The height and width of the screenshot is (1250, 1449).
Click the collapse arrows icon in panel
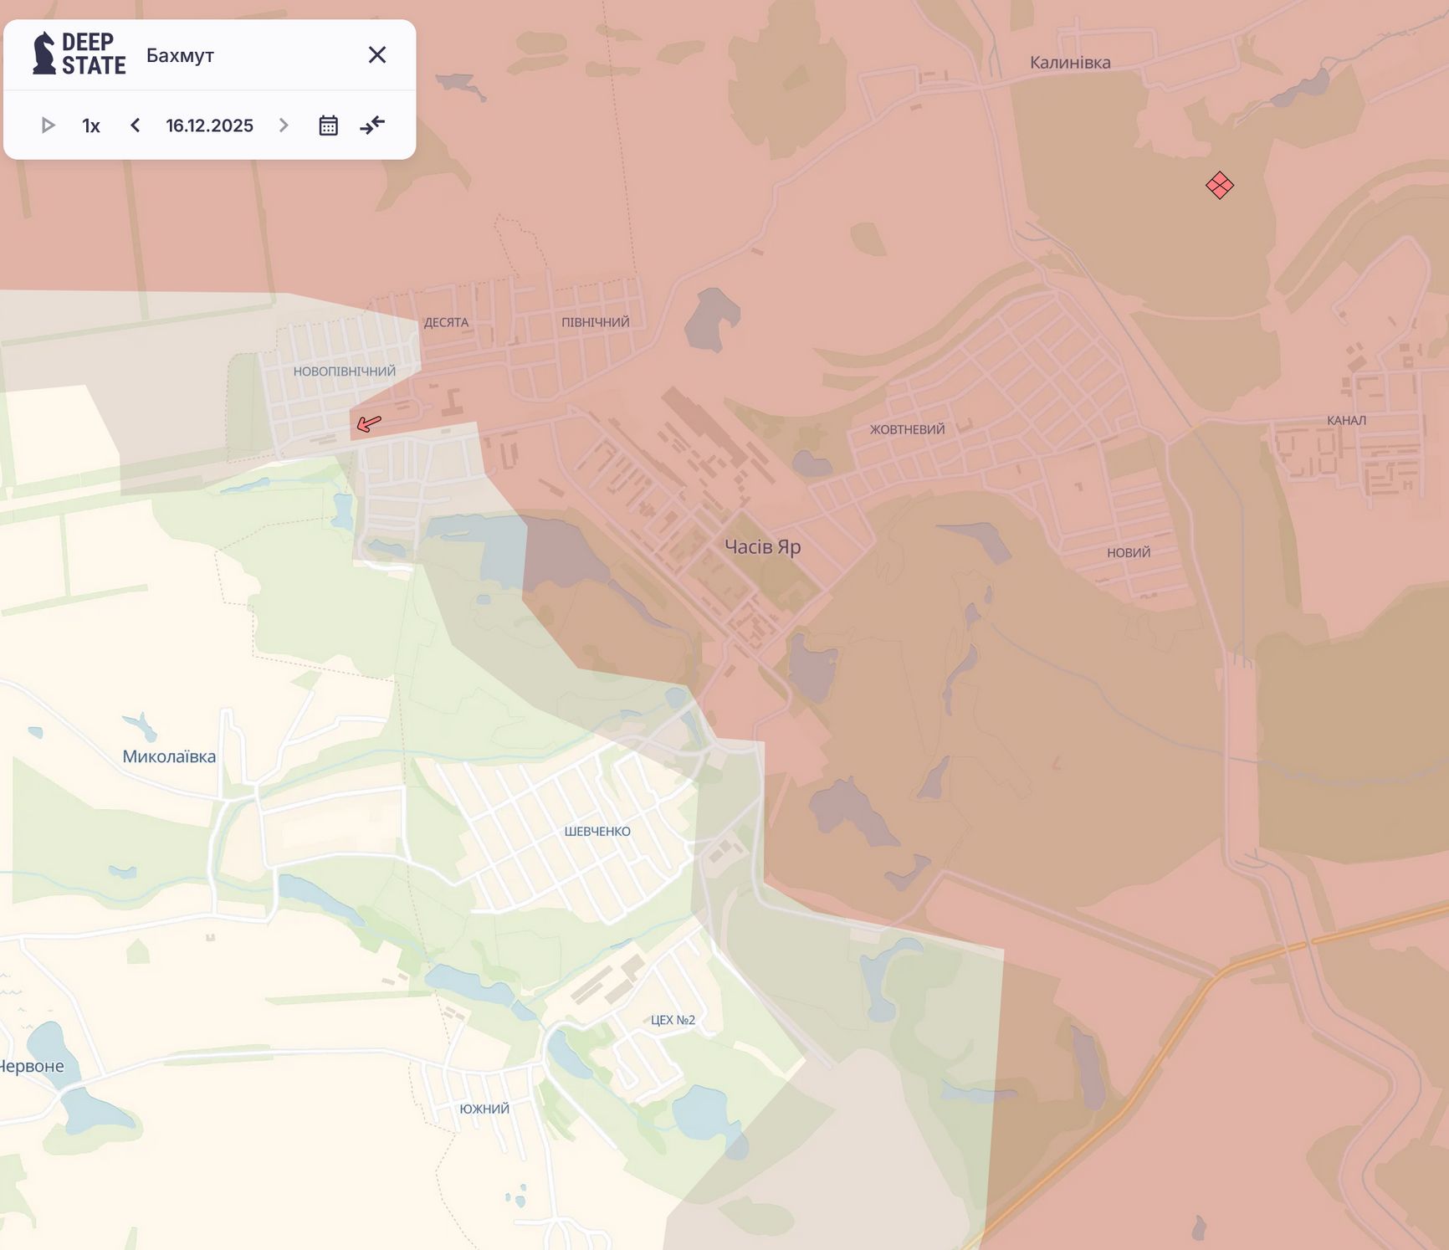[372, 126]
